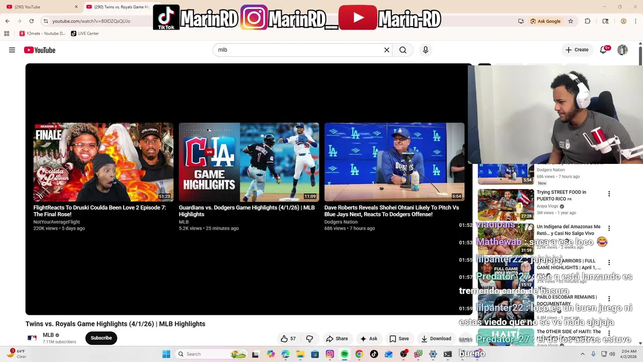Image resolution: width=643 pixels, height=362 pixels.
Task: Open Instagram from the taskbar
Action: click(330, 354)
